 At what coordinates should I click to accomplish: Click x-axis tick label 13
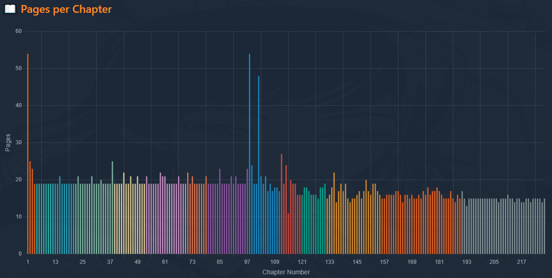[x=55, y=262]
